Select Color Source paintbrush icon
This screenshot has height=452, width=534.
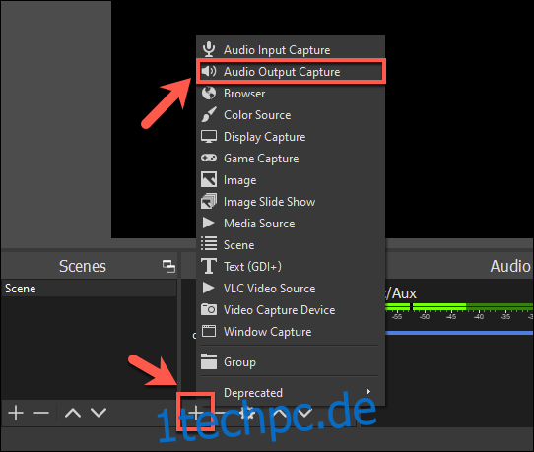tap(209, 114)
